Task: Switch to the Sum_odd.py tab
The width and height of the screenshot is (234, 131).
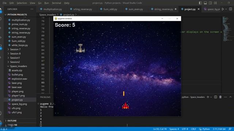Action: pyautogui.click(x=109, y=9)
